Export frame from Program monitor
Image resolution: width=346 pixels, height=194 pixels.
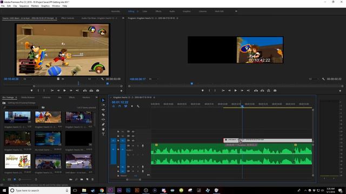tap(275, 91)
